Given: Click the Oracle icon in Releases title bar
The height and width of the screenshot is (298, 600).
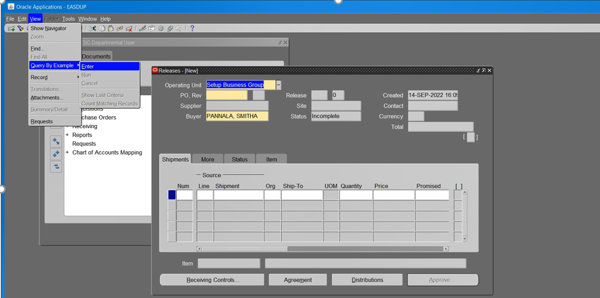Looking at the screenshot, I should pyautogui.click(x=155, y=70).
